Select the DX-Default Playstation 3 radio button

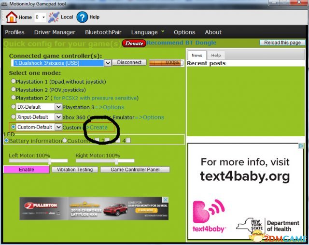point(13,106)
